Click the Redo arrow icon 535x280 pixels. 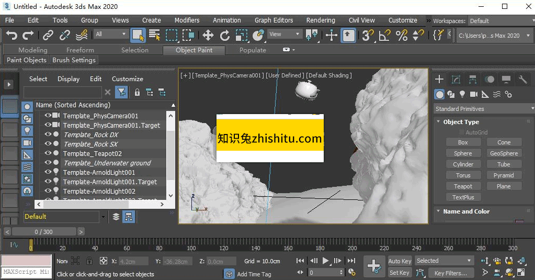(28, 35)
